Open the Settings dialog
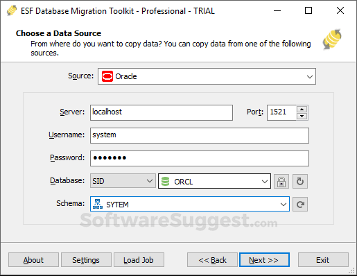357x276 pixels. [86, 260]
